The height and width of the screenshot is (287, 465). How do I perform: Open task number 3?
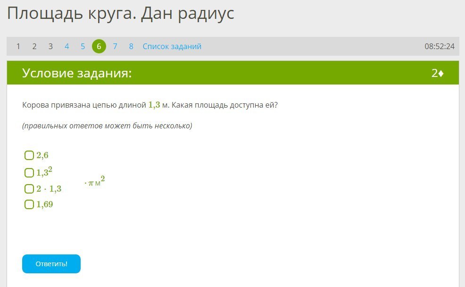coord(50,46)
